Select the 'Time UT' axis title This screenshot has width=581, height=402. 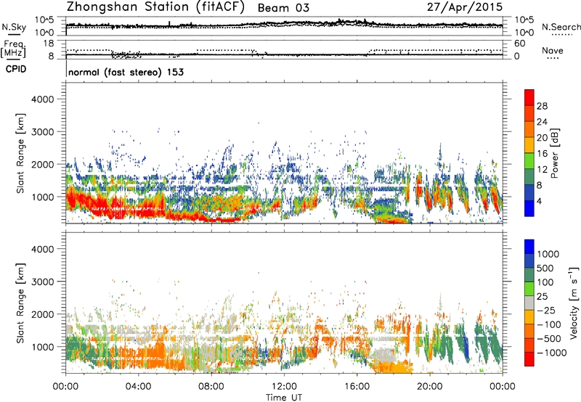(x=284, y=397)
